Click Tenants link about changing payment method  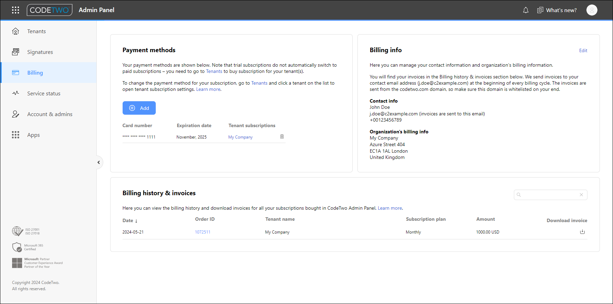point(259,83)
